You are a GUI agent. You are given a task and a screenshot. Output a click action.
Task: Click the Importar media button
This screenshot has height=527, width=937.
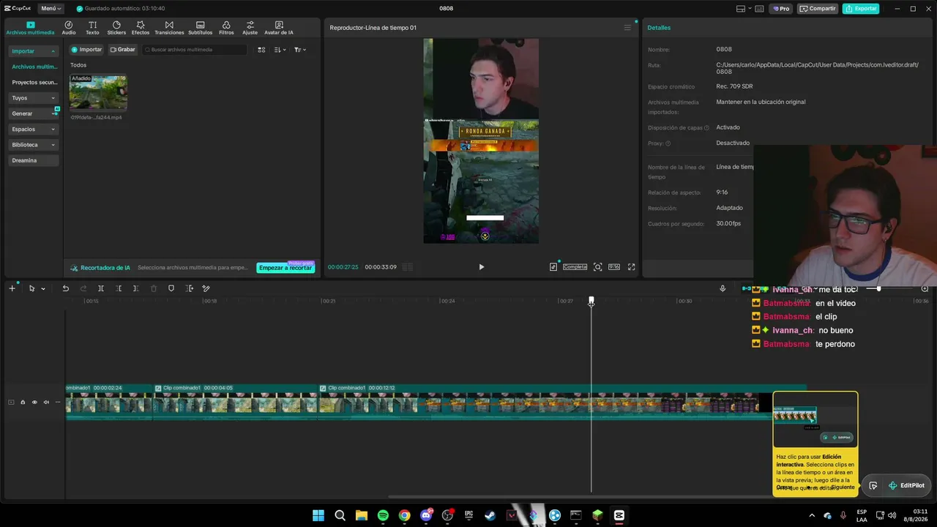pyautogui.click(x=86, y=50)
